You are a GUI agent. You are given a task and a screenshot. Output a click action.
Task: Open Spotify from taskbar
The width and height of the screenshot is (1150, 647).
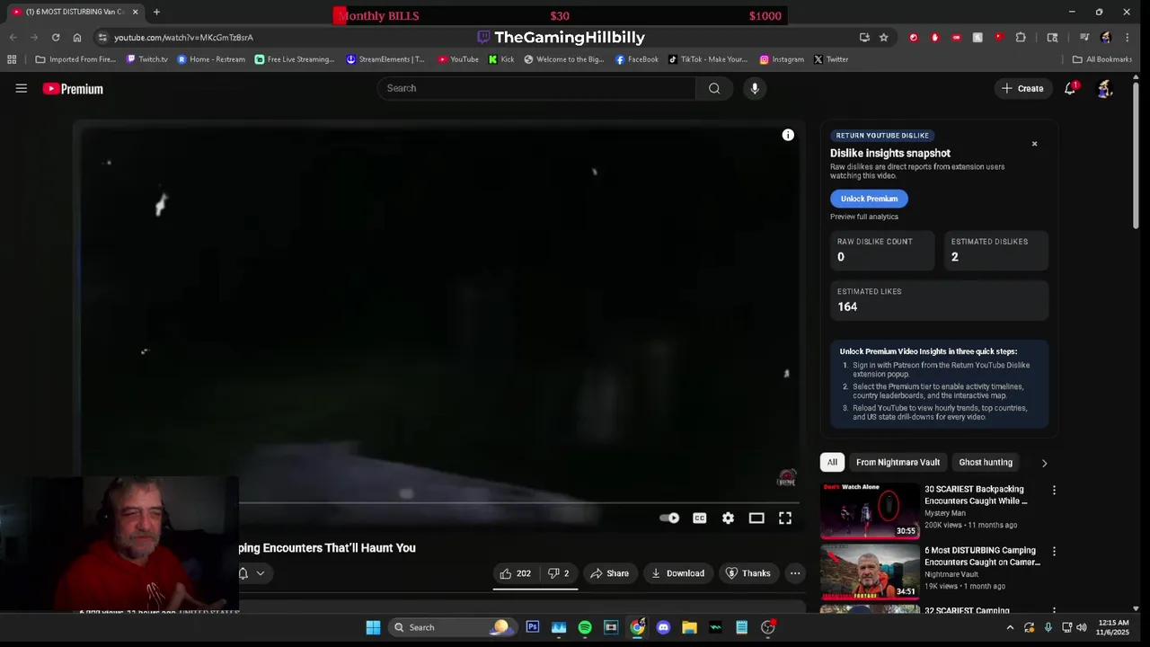point(585,627)
